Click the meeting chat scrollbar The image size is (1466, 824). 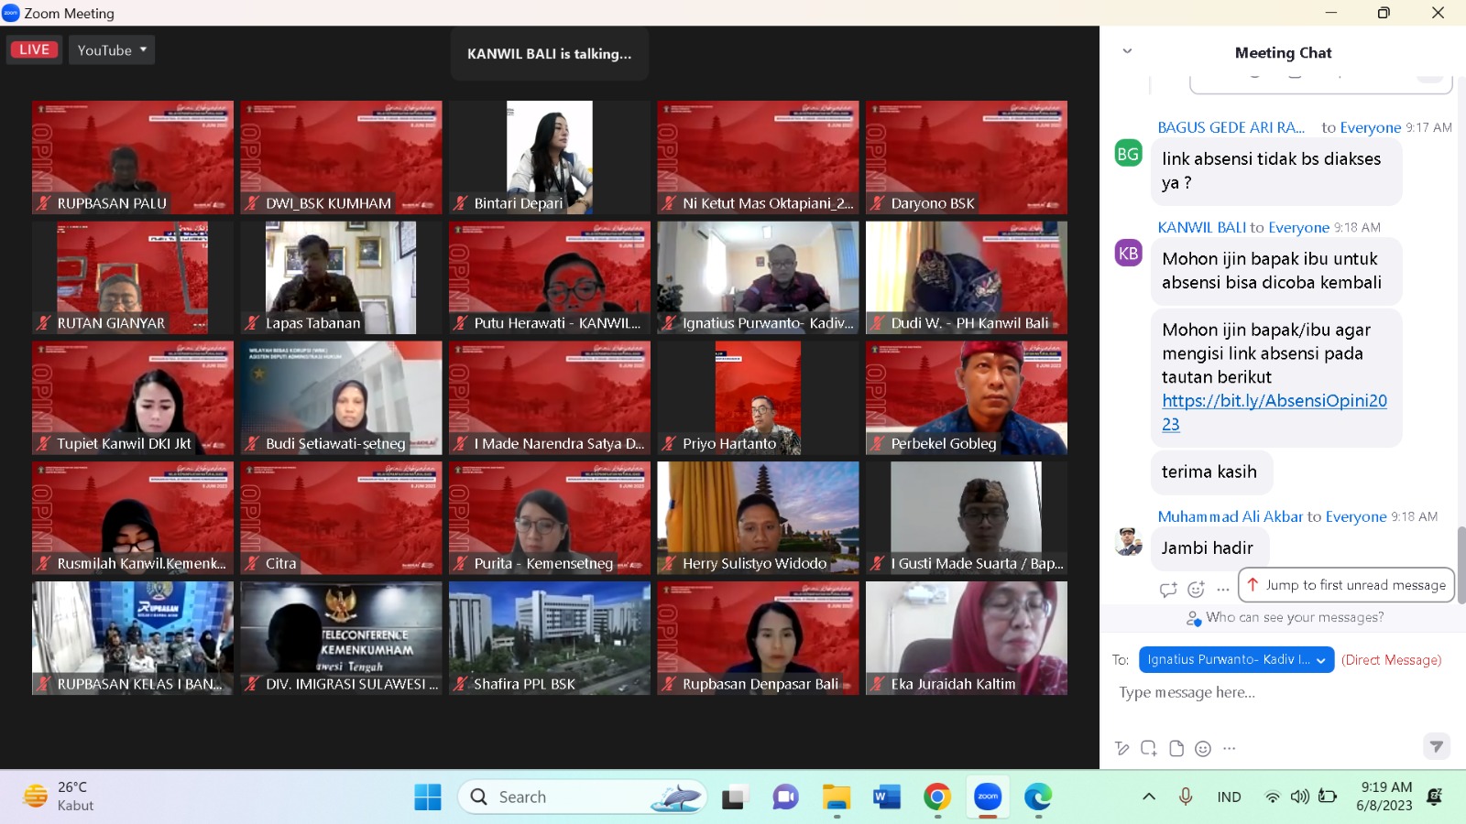point(1461,565)
